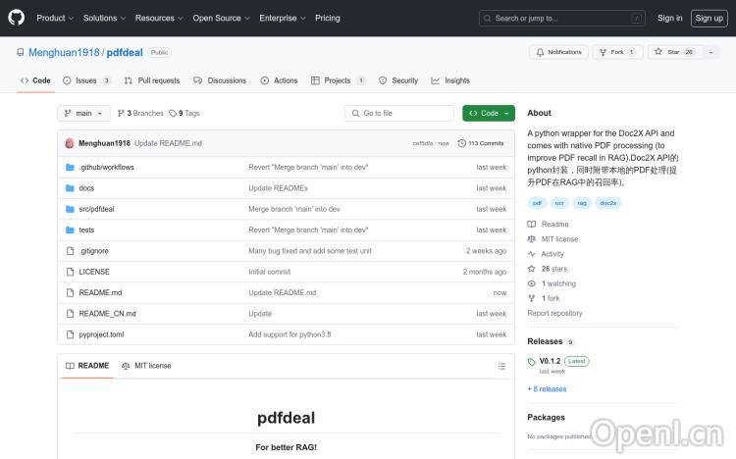Expand the main branch dropdown
Viewport: 736px width, 459px height.
point(83,114)
